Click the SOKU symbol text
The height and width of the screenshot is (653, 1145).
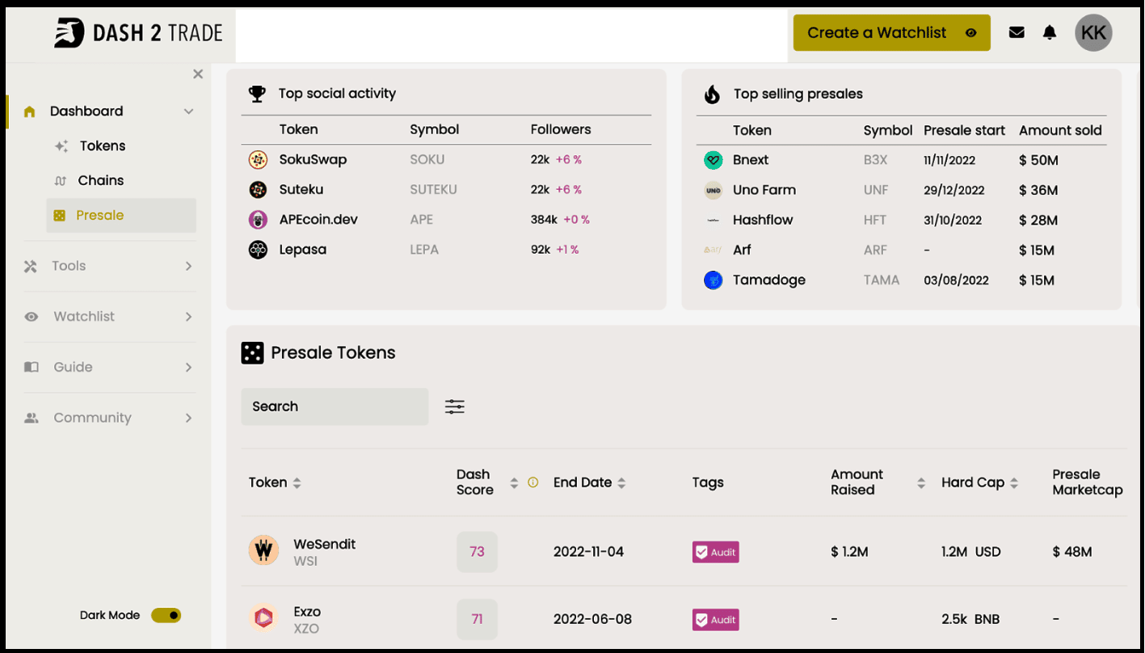(427, 160)
